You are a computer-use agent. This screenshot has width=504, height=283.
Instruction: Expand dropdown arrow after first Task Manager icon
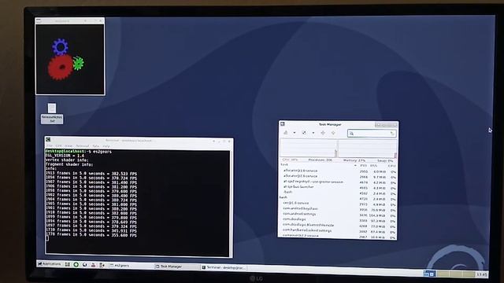pyautogui.click(x=294, y=133)
